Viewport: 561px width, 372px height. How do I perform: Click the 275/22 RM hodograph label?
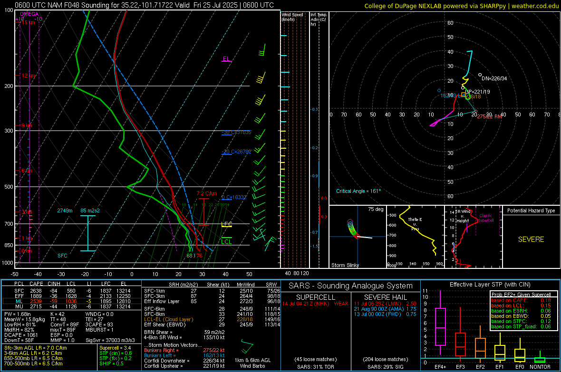(489, 116)
